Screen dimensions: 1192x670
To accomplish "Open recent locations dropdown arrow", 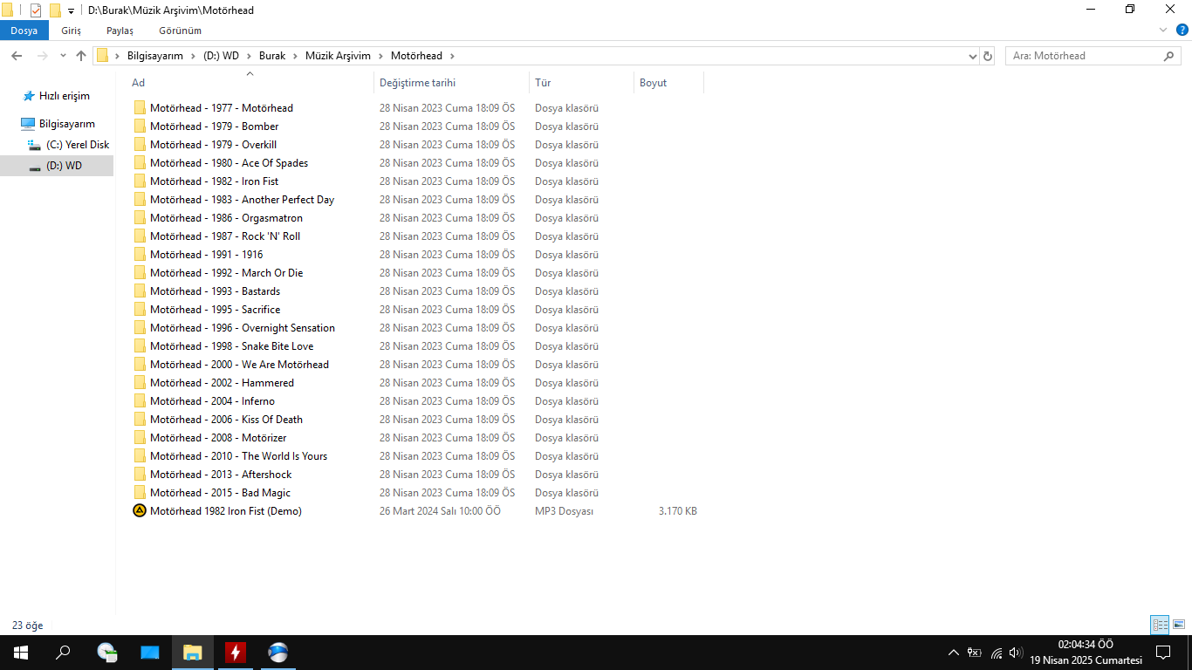I will 63,56.
